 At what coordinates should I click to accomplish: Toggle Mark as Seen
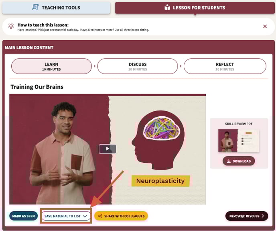pyautogui.click(x=23, y=216)
